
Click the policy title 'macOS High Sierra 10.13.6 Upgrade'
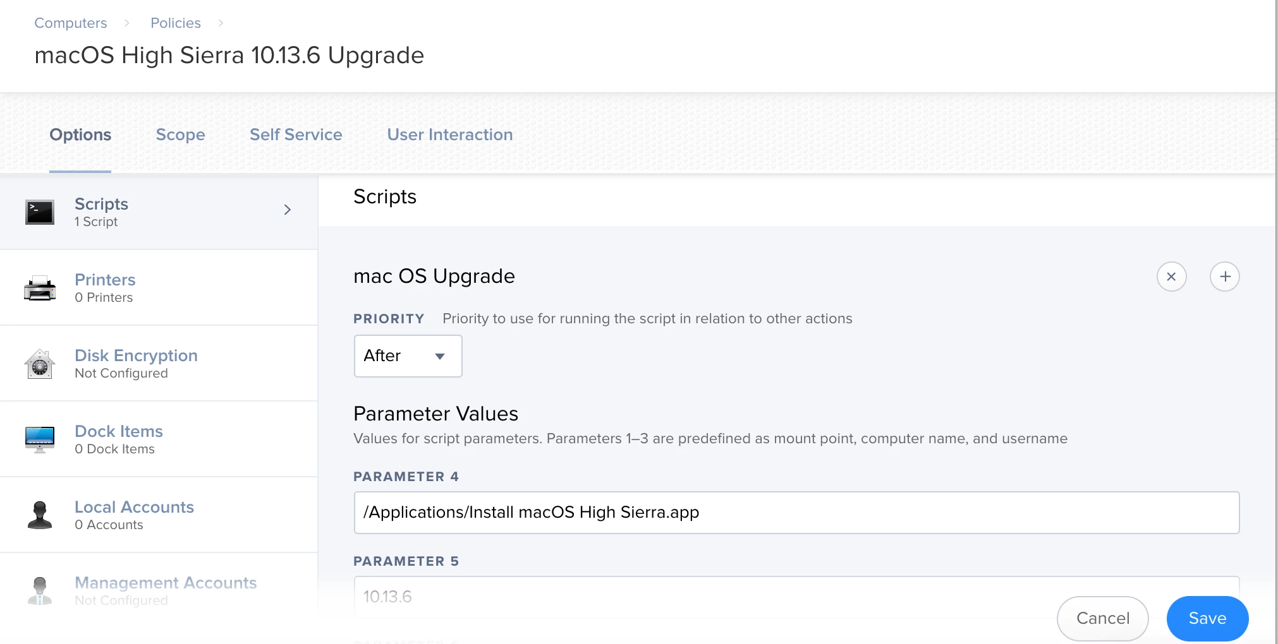point(229,56)
